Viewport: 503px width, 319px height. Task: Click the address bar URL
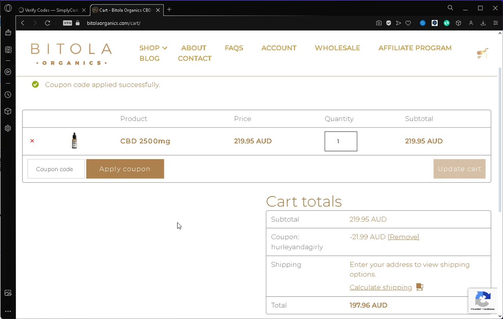114,23
